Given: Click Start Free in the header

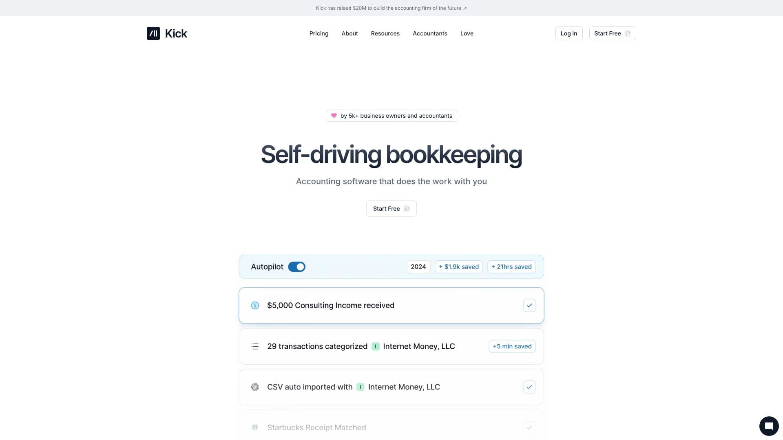Looking at the screenshot, I should [613, 33].
